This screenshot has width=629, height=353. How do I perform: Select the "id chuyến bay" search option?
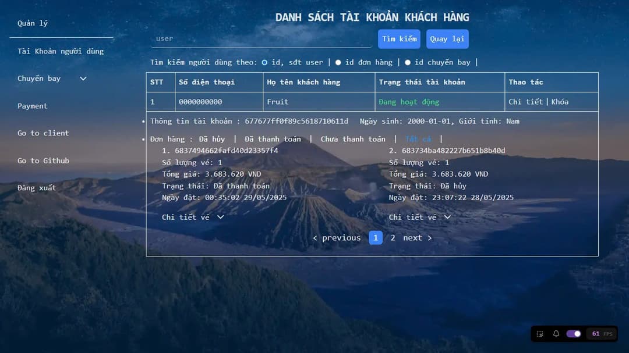point(408,62)
